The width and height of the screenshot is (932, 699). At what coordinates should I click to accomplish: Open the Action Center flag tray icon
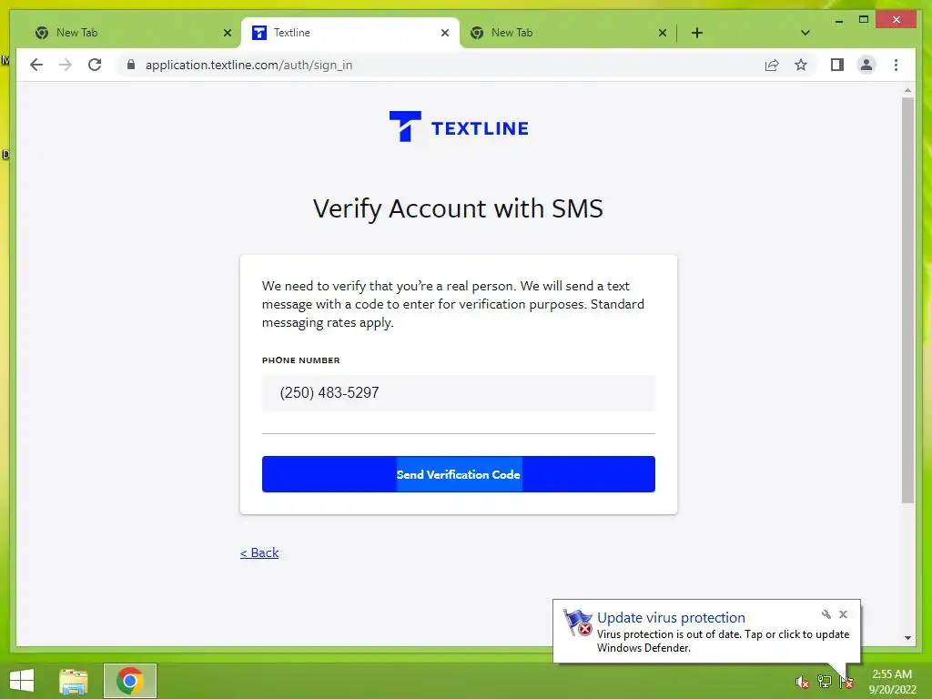tap(846, 683)
